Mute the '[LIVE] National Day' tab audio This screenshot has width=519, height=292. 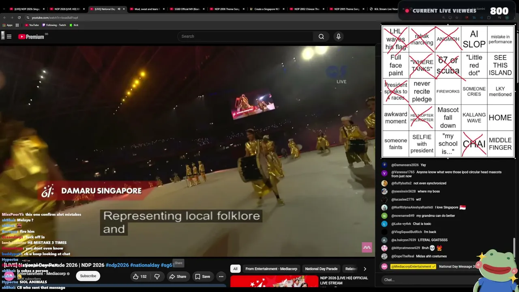coord(119,9)
